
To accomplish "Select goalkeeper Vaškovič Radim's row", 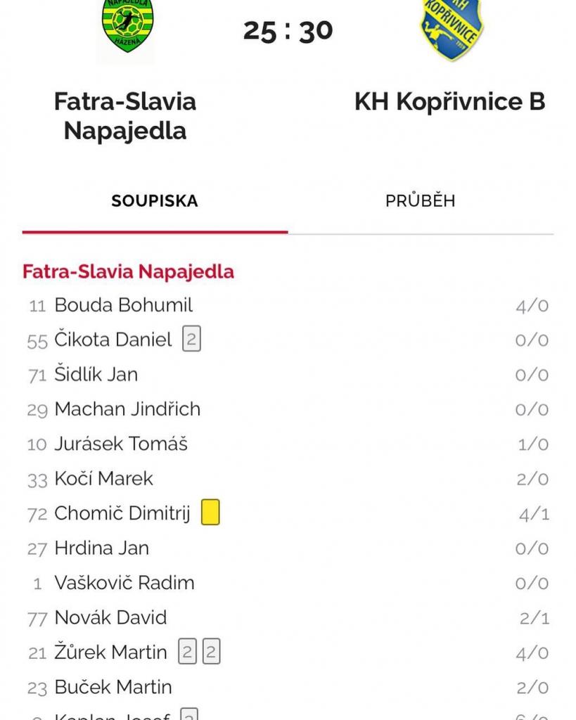I will coord(124,583).
